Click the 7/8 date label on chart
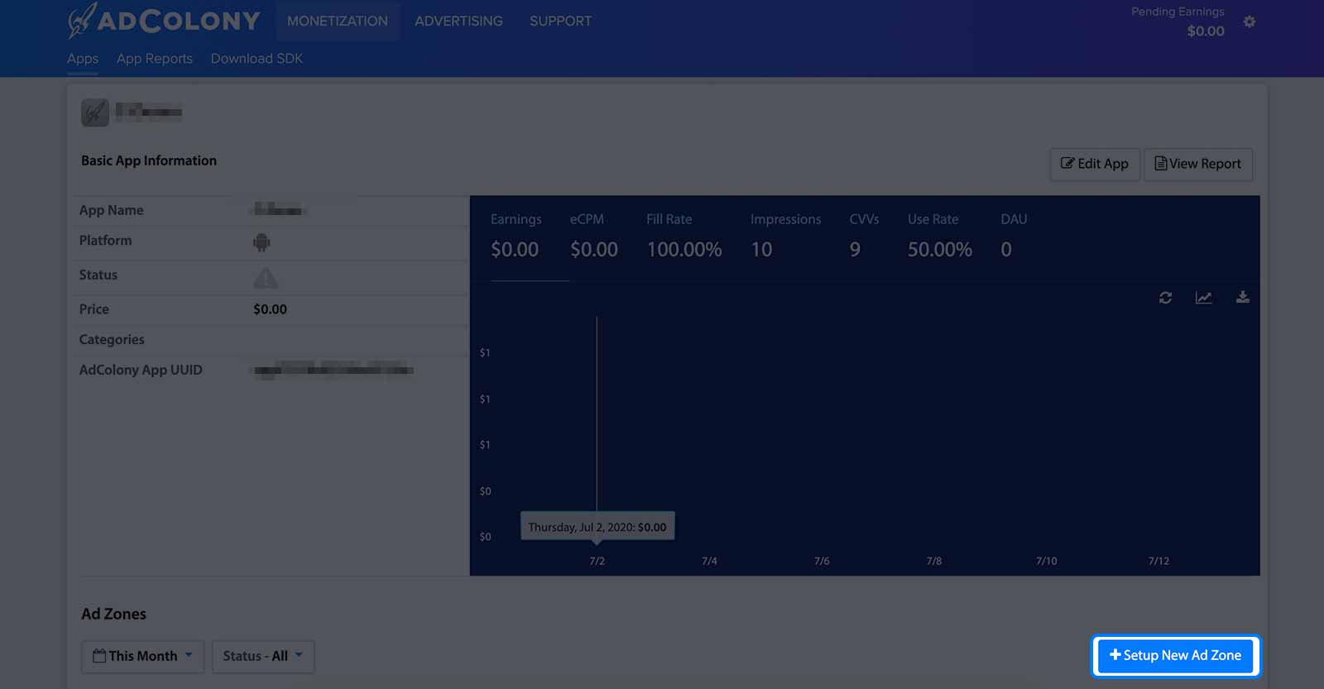 tap(934, 561)
